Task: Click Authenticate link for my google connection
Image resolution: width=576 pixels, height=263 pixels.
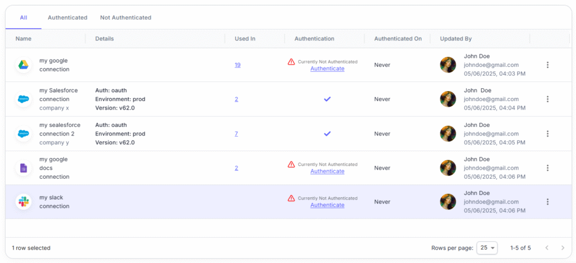Action: (x=327, y=69)
